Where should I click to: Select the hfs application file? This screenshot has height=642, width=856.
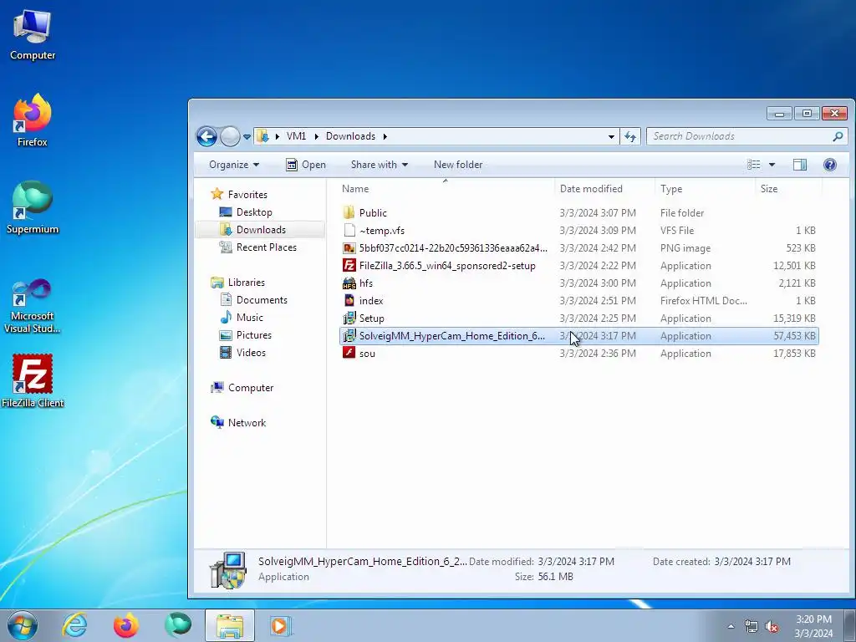point(578,283)
